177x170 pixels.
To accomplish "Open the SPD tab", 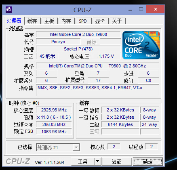I will point(83,21).
